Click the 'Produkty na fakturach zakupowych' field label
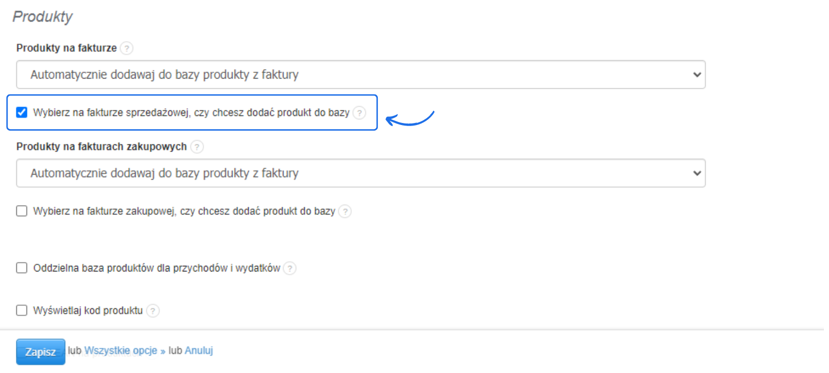Image resolution: width=829 pixels, height=373 pixels. coord(101,147)
